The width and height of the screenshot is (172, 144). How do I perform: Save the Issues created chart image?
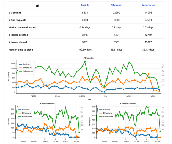82,126
